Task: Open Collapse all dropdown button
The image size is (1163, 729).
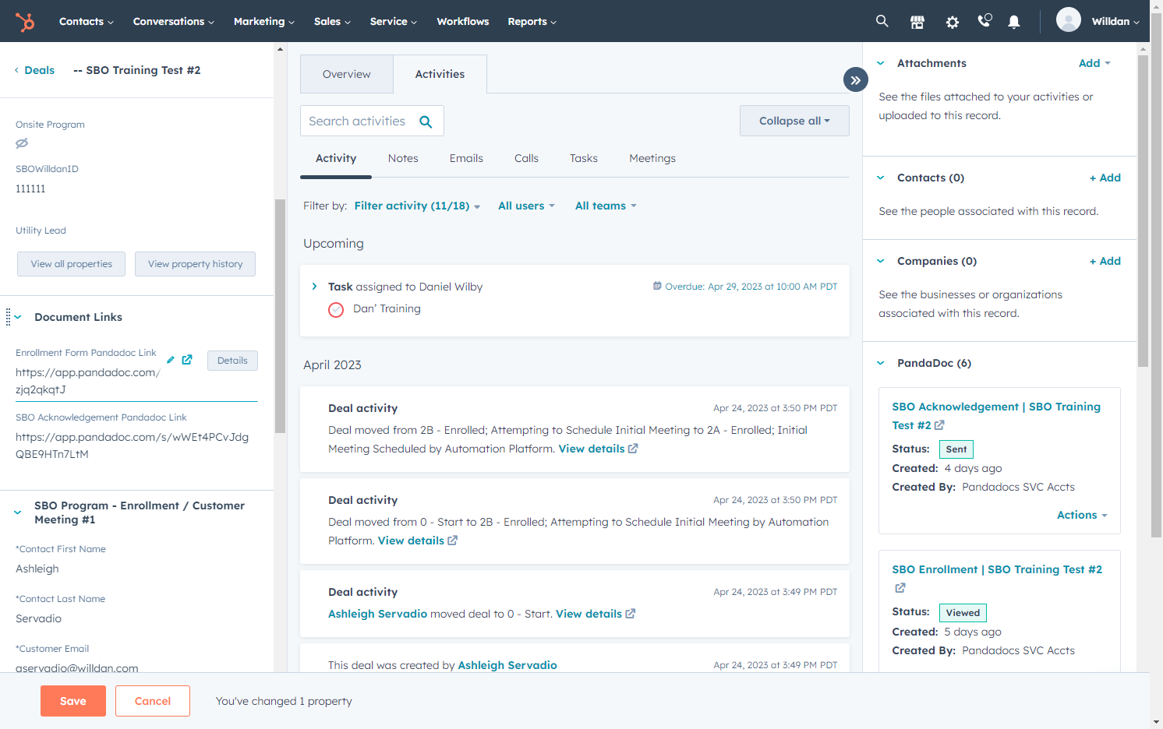Action: click(x=794, y=121)
